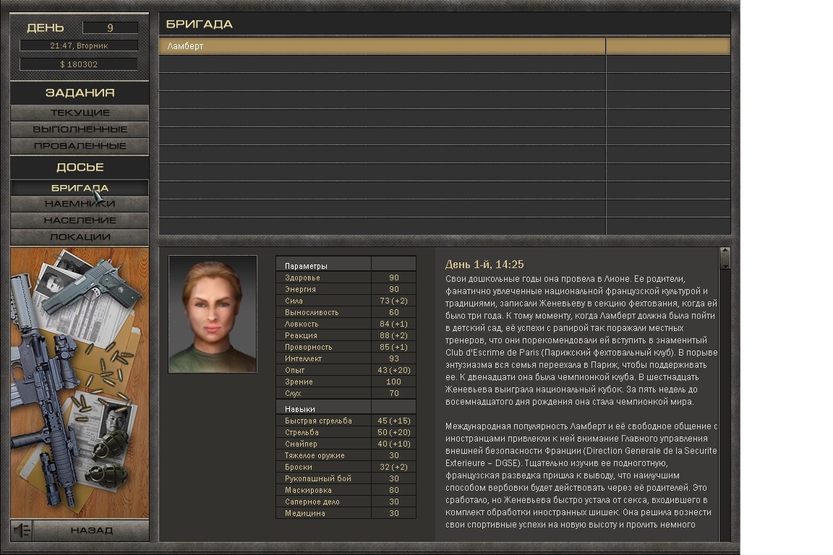Click Lambert's portrait photo

tap(213, 314)
